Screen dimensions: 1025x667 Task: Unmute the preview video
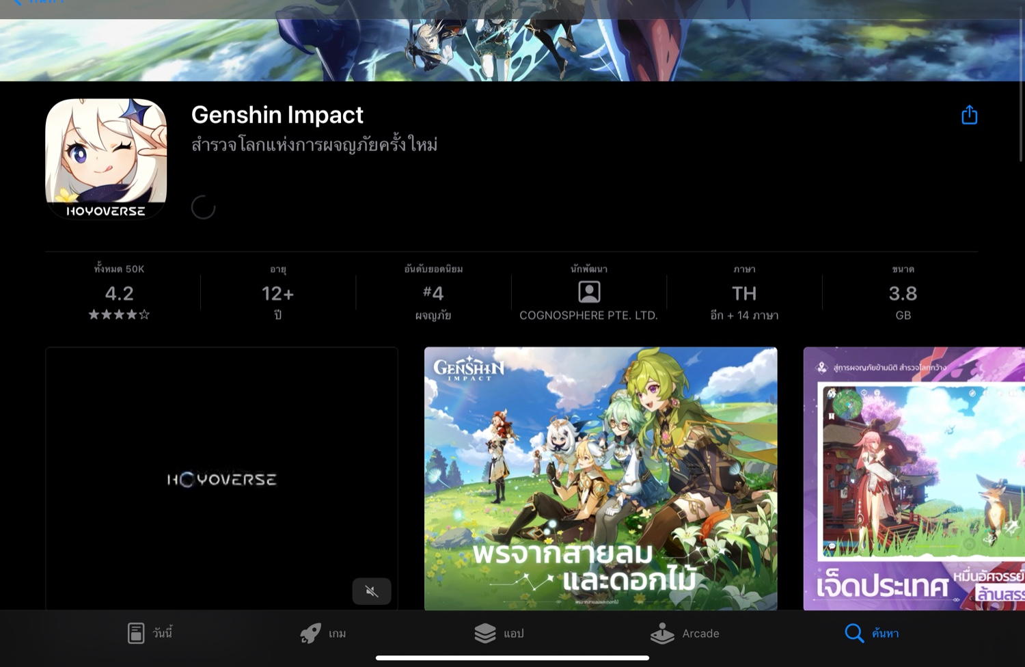[372, 591]
